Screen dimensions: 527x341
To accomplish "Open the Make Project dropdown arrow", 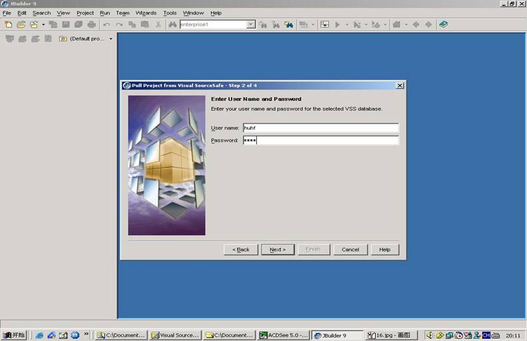I will click(313, 25).
